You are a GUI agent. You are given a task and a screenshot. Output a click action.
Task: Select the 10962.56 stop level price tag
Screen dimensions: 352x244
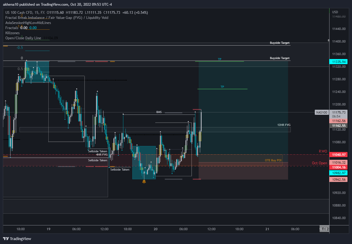[x=338, y=180]
